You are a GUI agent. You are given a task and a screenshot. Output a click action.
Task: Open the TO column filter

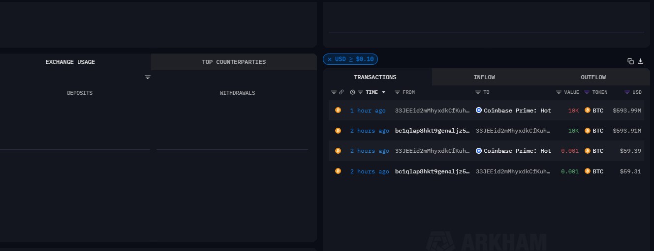(478, 92)
